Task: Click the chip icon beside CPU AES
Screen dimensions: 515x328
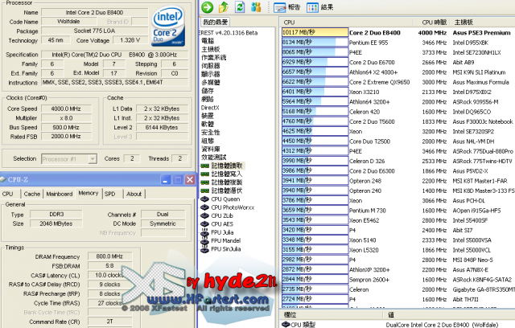Action: coord(205,224)
